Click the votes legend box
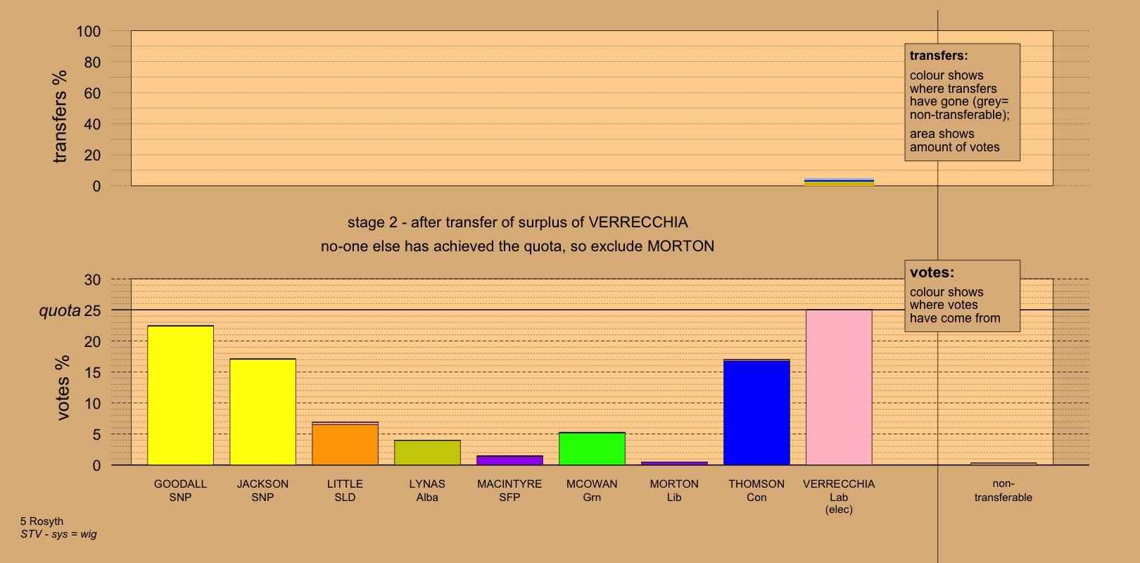The image size is (1140, 563). 962,296
